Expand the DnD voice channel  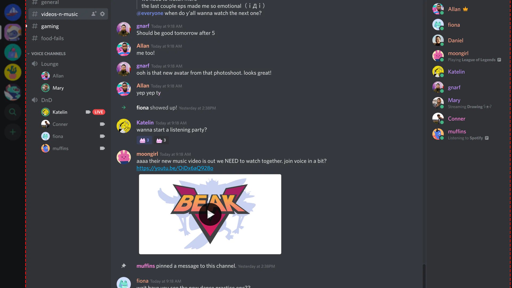point(46,100)
